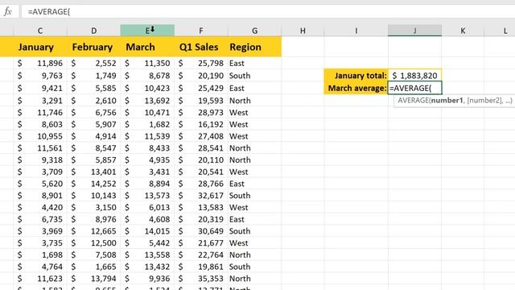
Task: Select February value 5,585
Action: point(94,88)
